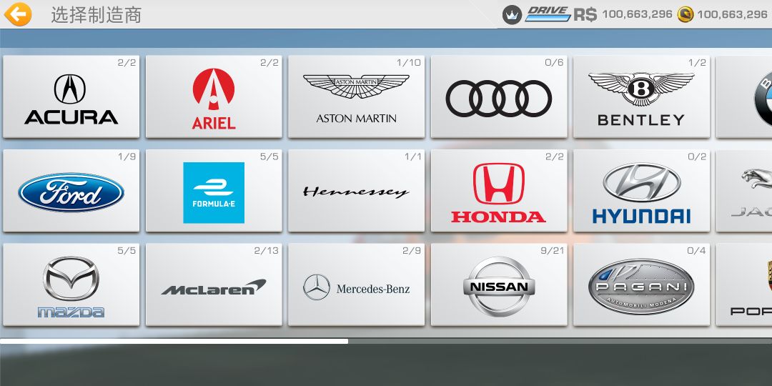
Task: Tap the gold helmet coin icon
Action: (685, 14)
